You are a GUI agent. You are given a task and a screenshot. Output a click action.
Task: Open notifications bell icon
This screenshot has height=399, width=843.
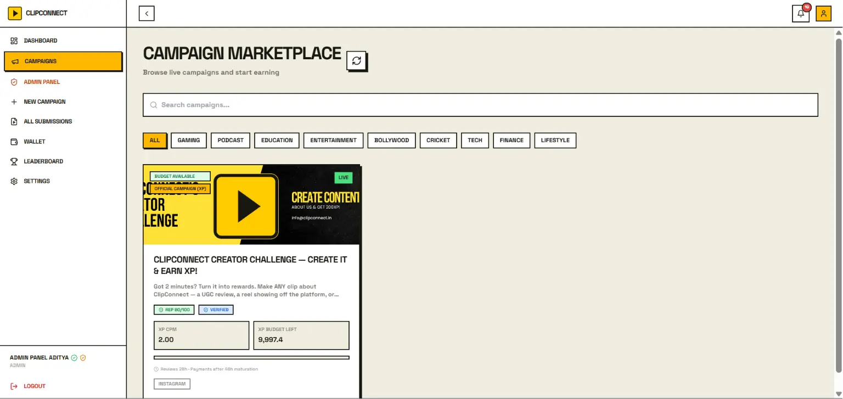coord(801,14)
